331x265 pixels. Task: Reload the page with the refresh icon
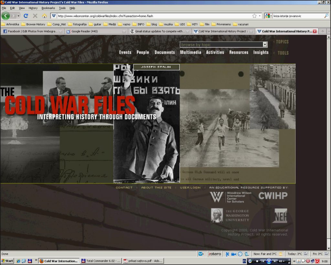[26, 16]
